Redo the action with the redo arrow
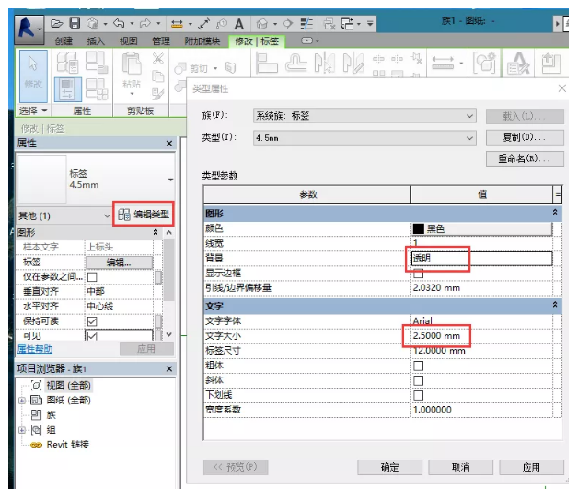This screenshot has height=489, width=578. (x=144, y=24)
